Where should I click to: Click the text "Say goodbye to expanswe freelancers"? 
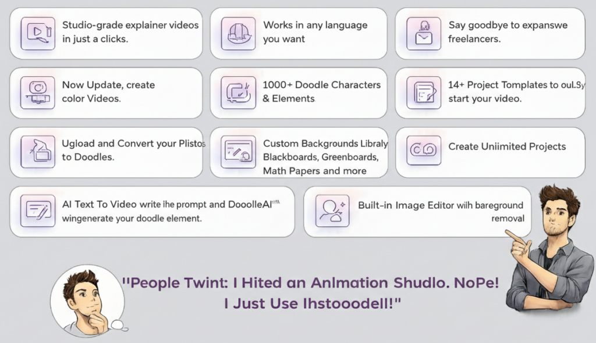pyautogui.click(x=508, y=32)
